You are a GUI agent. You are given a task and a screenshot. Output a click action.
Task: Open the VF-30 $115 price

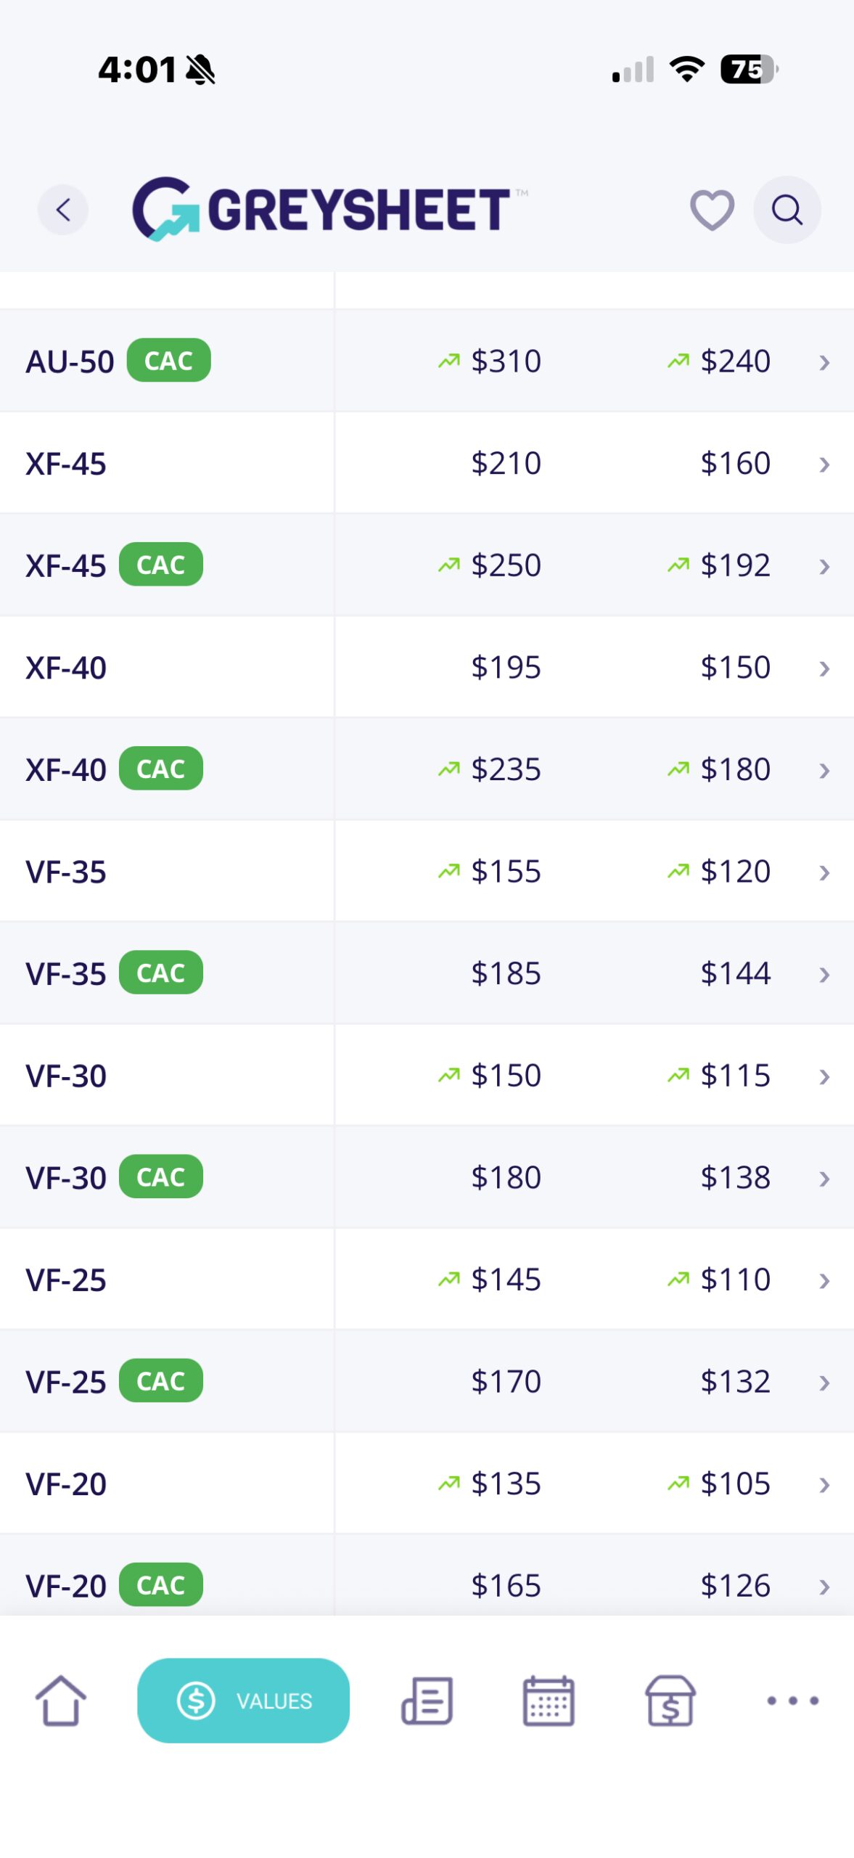click(735, 1076)
